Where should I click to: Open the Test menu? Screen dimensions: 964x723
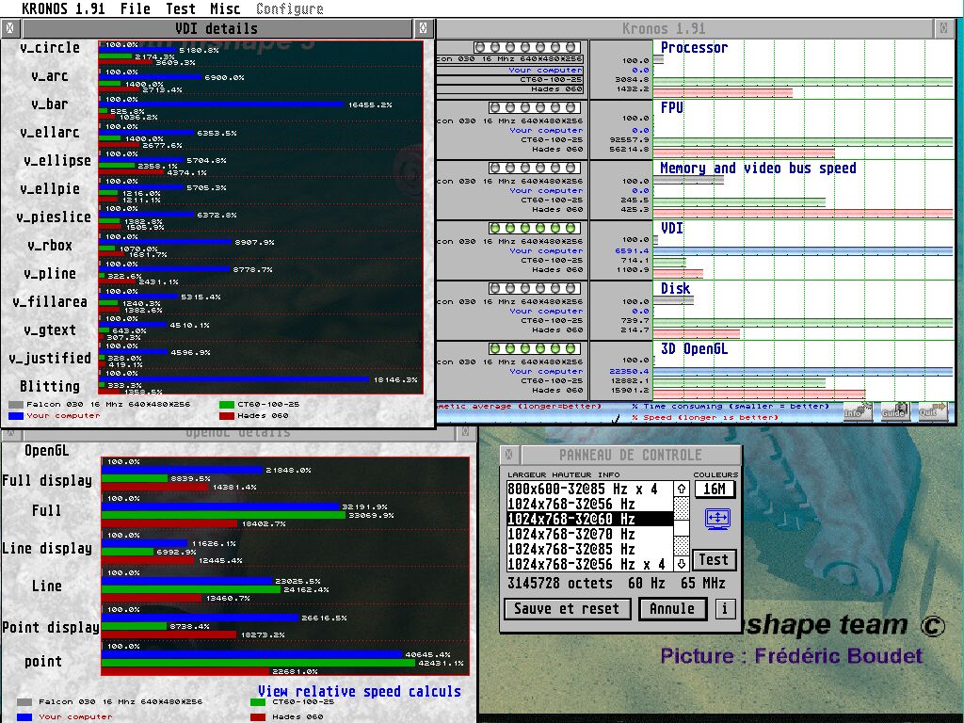tap(181, 8)
